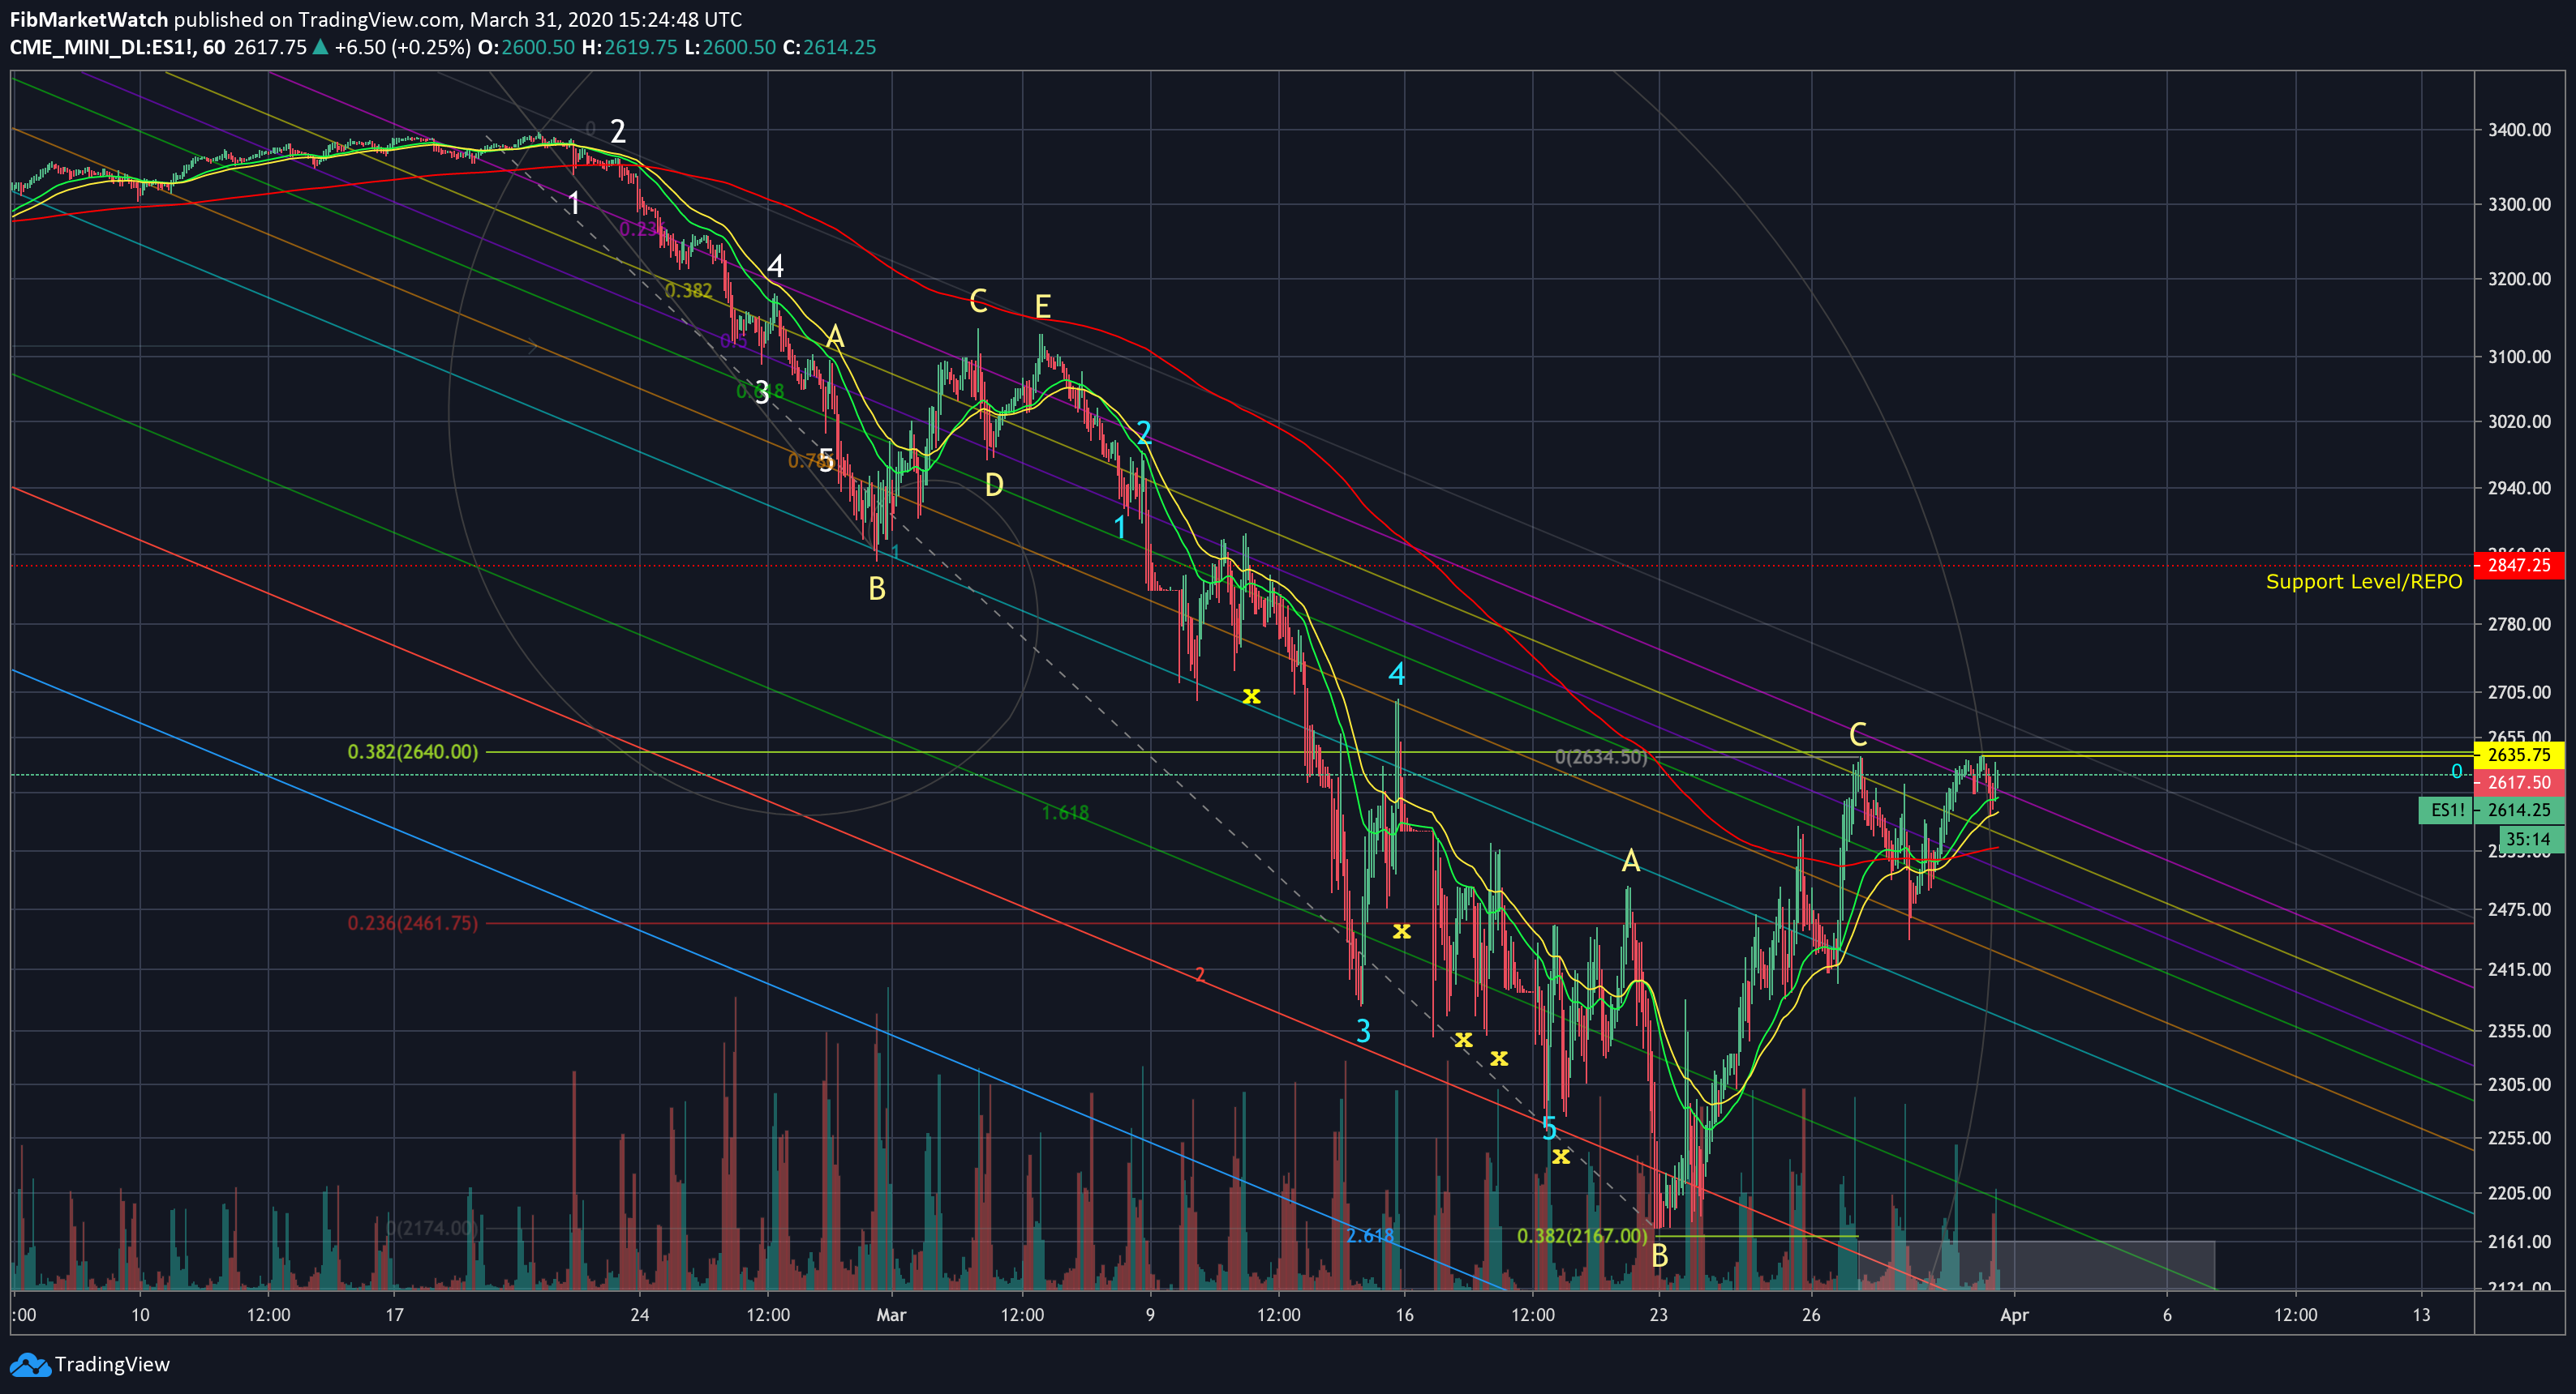This screenshot has height=1394, width=2576.
Task: Select the red 2617.50 price label
Action: pyautogui.click(x=2518, y=782)
